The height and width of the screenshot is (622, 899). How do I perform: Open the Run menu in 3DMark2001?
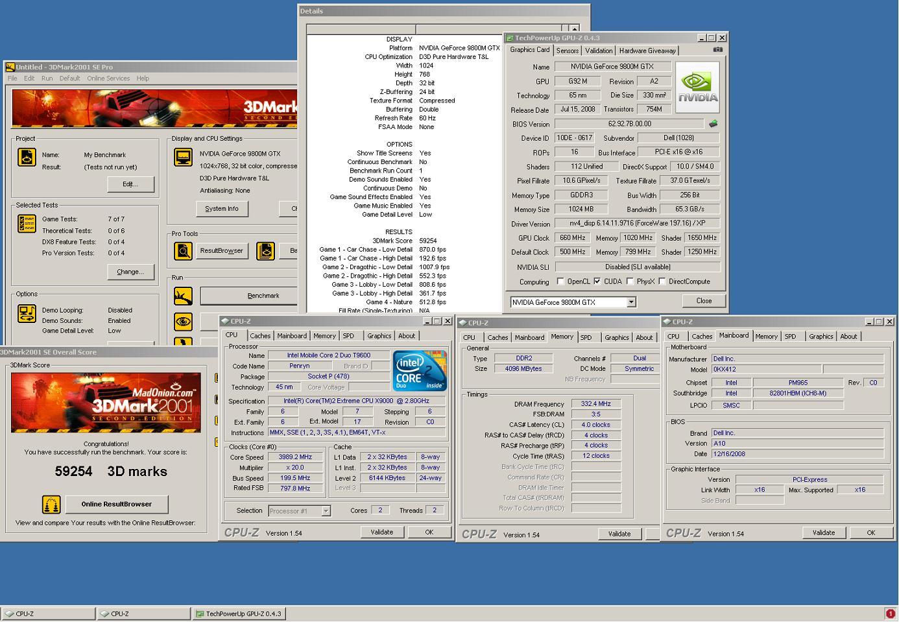(47, 78)
